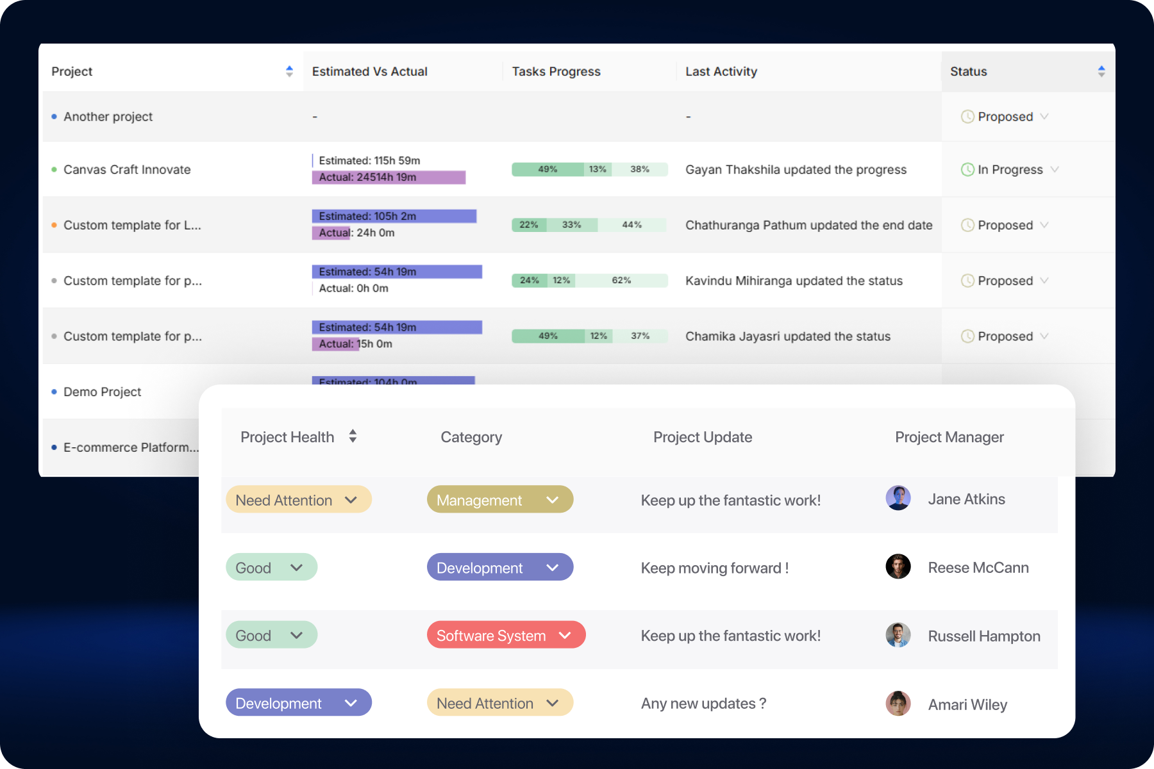Open activity by Chathuranga Pathum updated the end date
The image size is (1154, 769).
(808, 225)
